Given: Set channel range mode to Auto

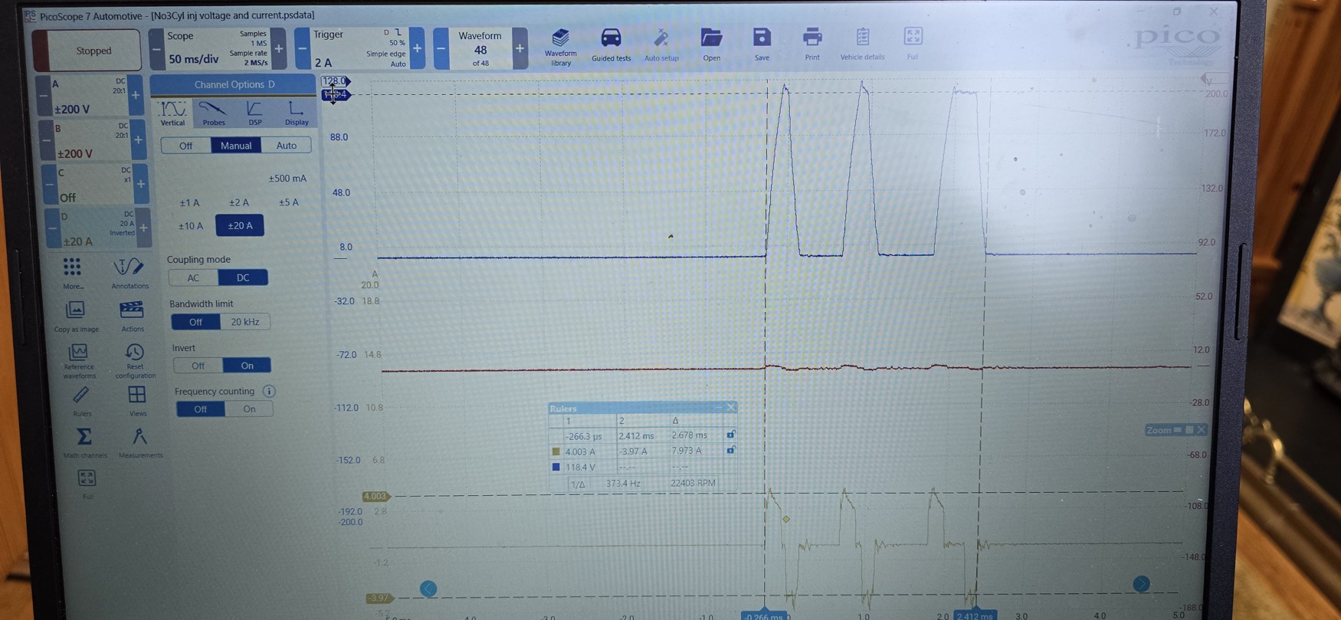Looking at the screenshot, I should point(287,146).
